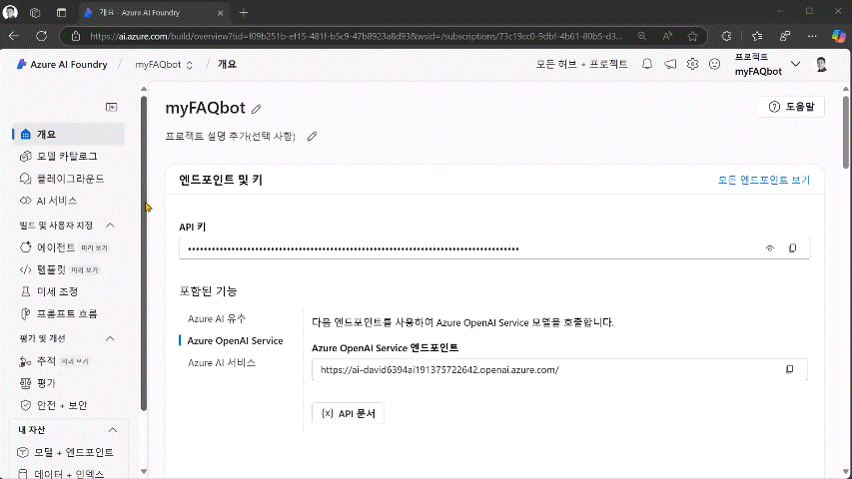
Task: Collapse the 평가 및 개선 section
Action: pyautogui.click(x=110, y=338)
